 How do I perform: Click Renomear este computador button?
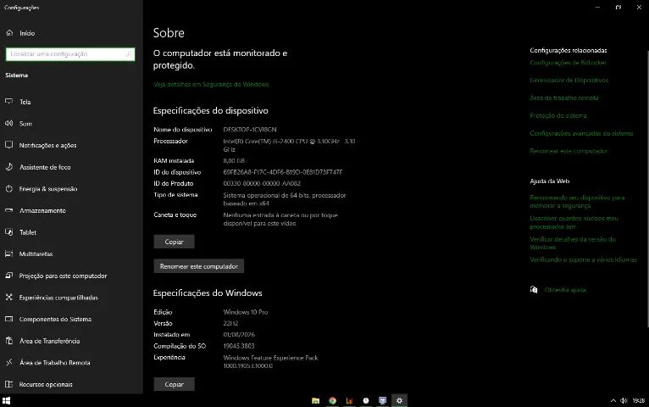pyautogui.click(x=198, y=266)
